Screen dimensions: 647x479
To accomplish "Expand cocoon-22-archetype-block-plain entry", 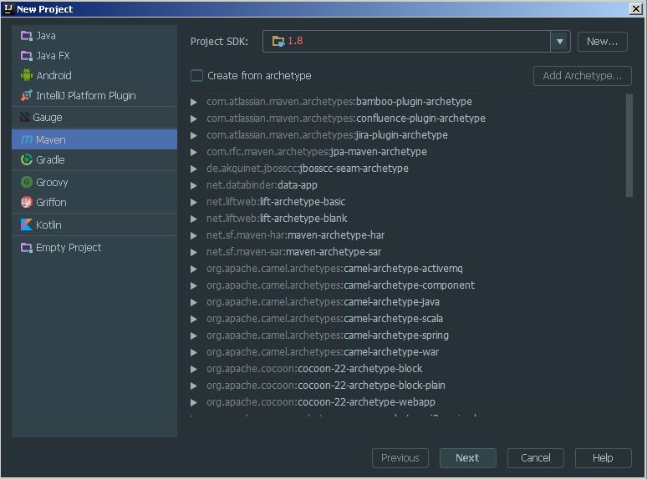I will [194, 386].
